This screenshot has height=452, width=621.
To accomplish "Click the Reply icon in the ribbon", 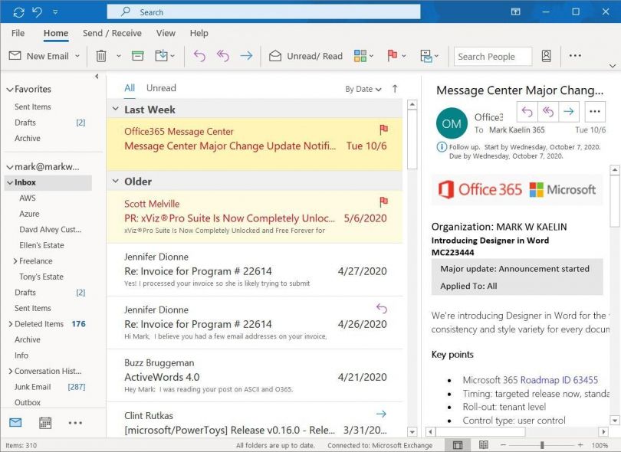I will click(x=199, y=56).
